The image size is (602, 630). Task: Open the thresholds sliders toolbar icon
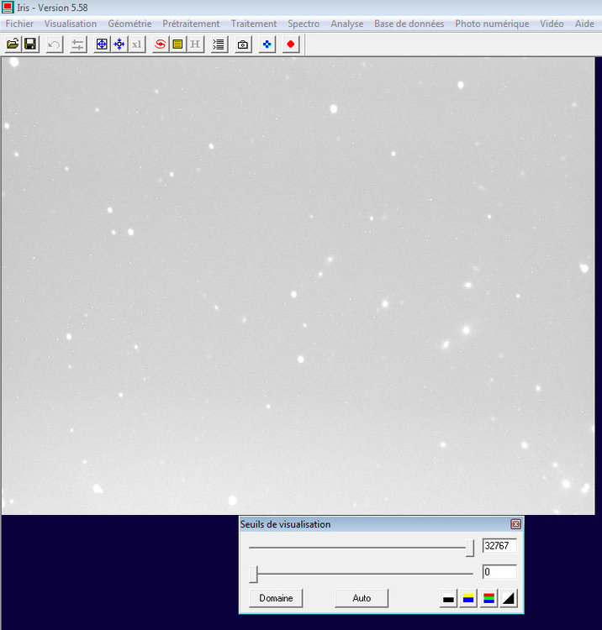78,45
